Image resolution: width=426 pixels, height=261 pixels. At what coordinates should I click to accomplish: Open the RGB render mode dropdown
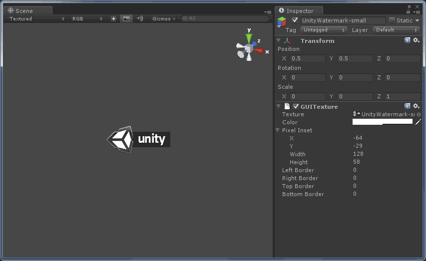87,19
